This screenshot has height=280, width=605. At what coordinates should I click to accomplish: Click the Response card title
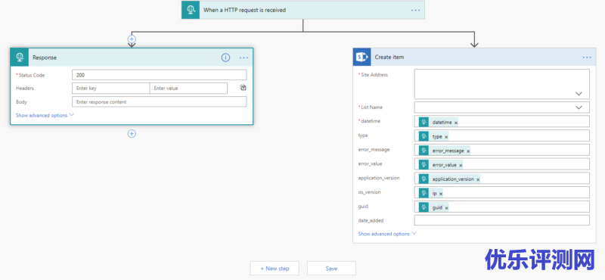(45, 58)
